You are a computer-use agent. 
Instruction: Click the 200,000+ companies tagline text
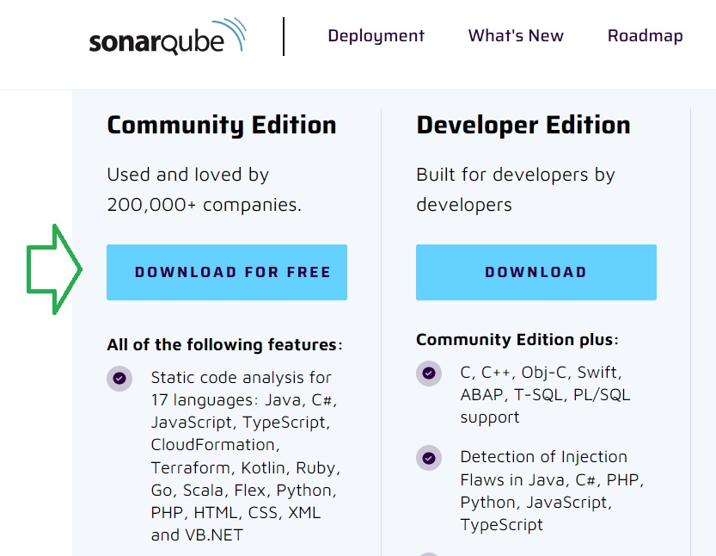tap(204, 189)
